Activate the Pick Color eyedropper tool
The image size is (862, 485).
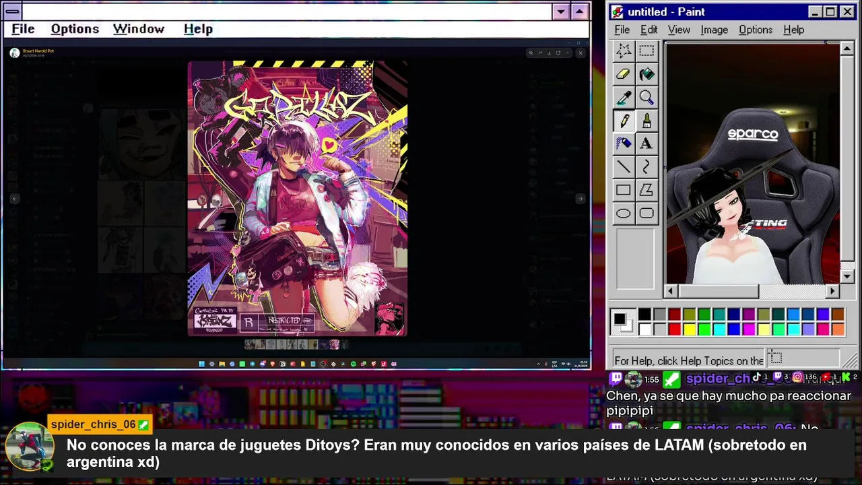click(x=624, y=98)
